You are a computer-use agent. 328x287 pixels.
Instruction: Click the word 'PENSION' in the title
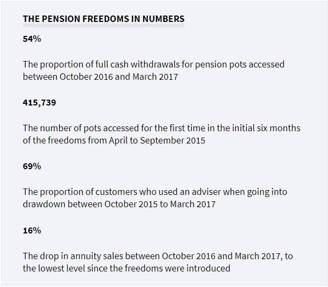[61, 19]
